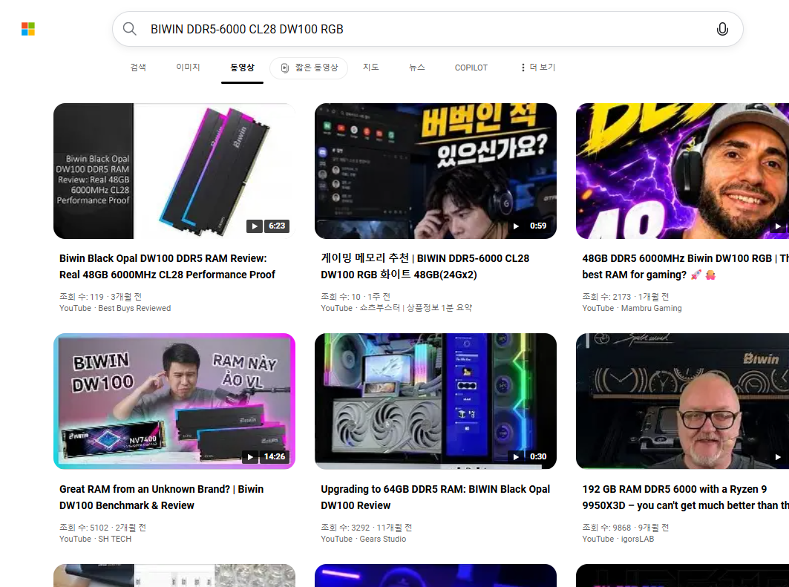Click 'YouTube · SH TECH' source text
Image resolution: width=789 pixels, height=587 pixels.
coord(95,539)
